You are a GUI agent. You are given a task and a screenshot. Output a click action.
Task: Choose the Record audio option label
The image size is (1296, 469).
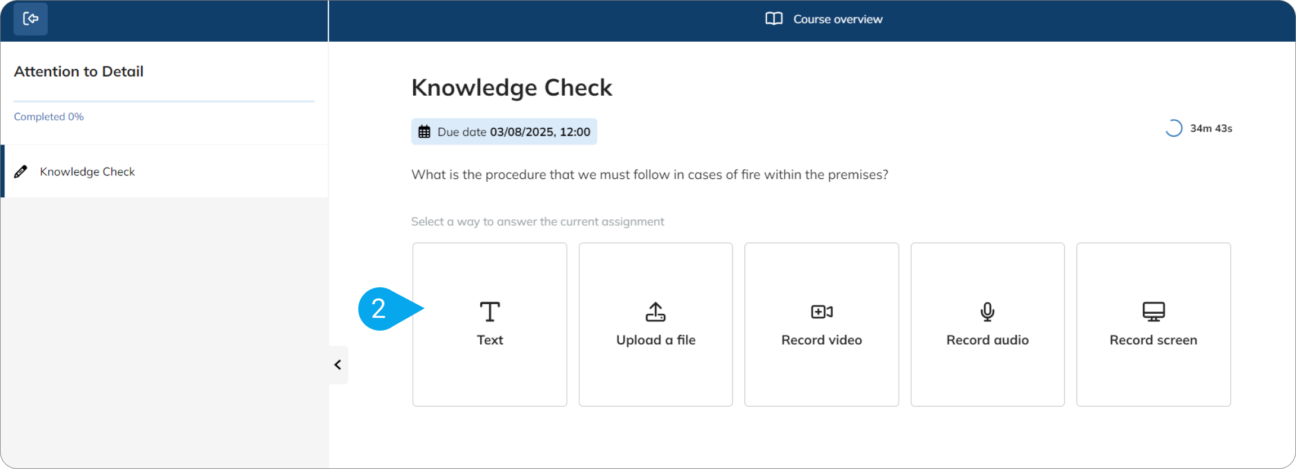pos(987,340)
